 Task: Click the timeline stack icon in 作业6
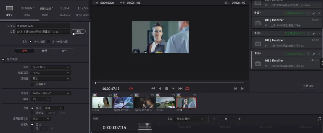coord(258,64)
